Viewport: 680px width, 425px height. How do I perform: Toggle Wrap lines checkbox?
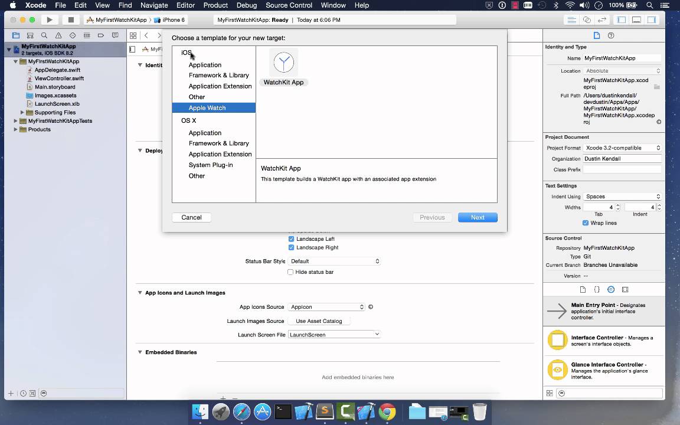[586, 223]
